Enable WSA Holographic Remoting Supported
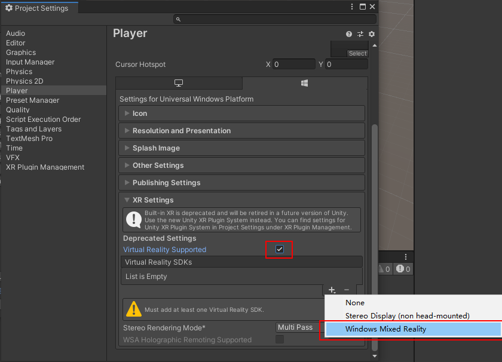This screenshot has width=502, height=362. coord(279,339)
